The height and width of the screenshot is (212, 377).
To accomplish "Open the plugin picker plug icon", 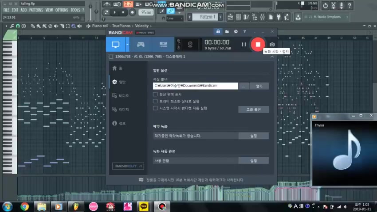I will coord(279,17).
